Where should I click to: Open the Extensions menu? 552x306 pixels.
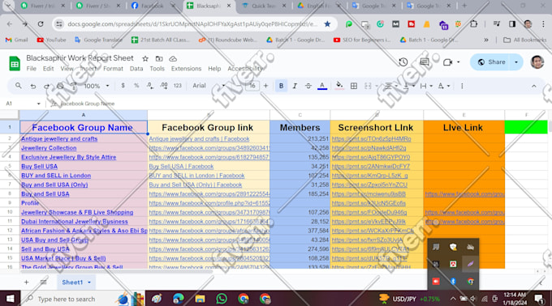[x=186, y=69]
